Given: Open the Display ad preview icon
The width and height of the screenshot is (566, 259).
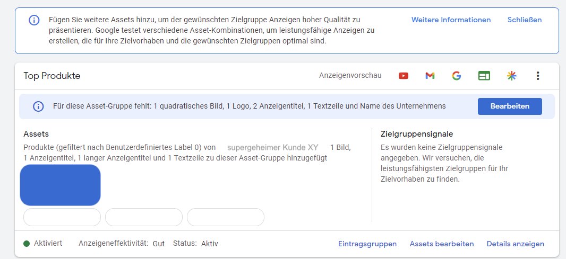Looking at the screenshot, I should 484,76.
